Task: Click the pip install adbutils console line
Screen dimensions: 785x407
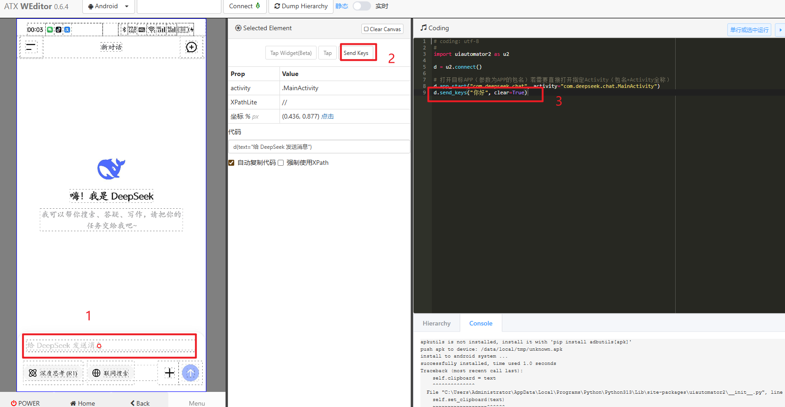Action: tap(526, 342)
